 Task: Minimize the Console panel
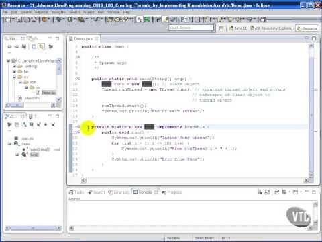click(307, 192)
